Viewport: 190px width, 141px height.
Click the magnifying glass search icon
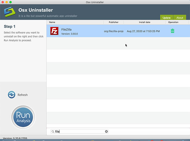click(53, 132)
